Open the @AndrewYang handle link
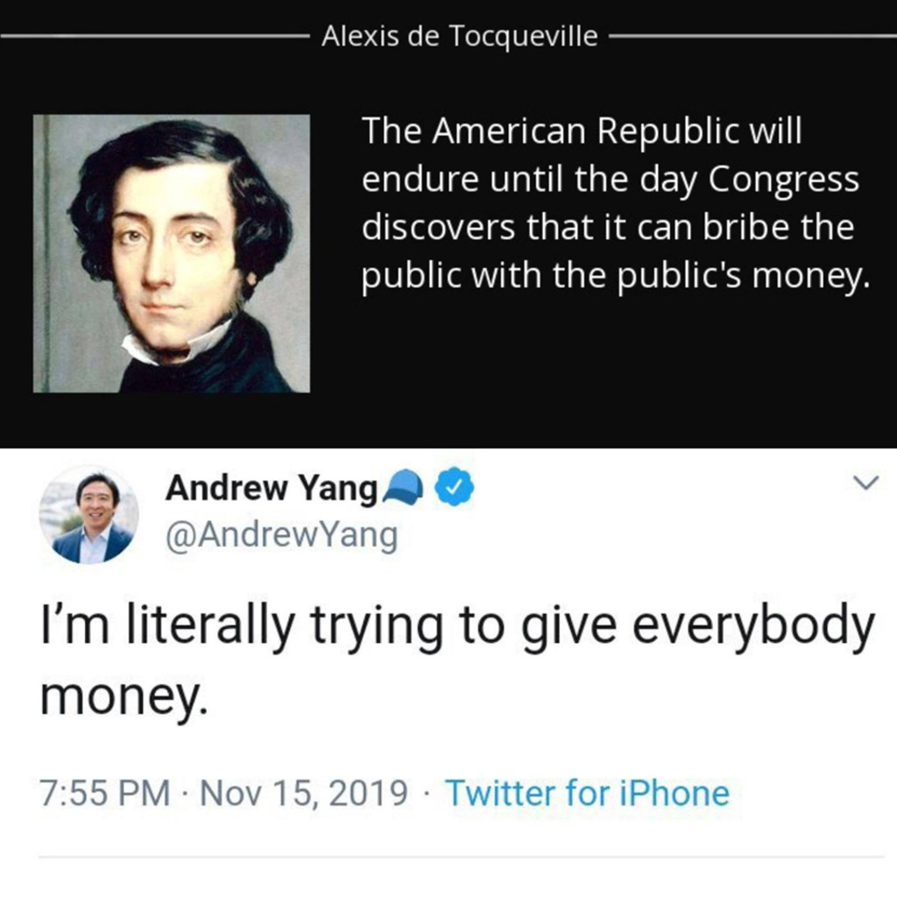This screenshot has height=897, width=897. coord(281,535)
